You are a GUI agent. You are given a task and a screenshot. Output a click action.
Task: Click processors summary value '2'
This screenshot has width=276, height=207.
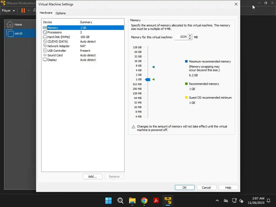point(81,32)
